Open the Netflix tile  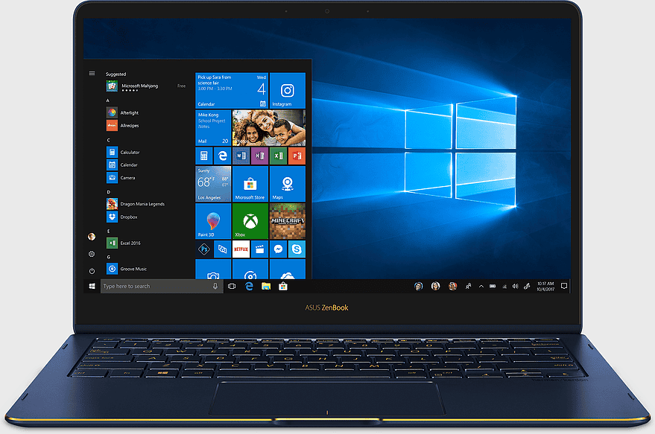coord(241,249)
